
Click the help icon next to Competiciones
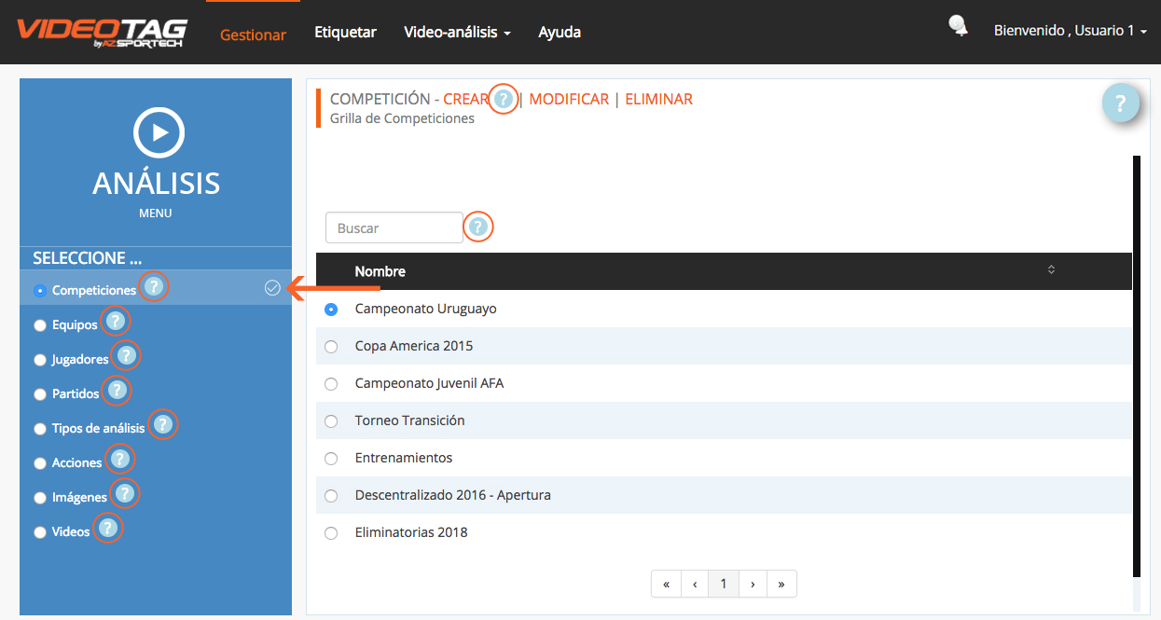[x=154, y=288]
